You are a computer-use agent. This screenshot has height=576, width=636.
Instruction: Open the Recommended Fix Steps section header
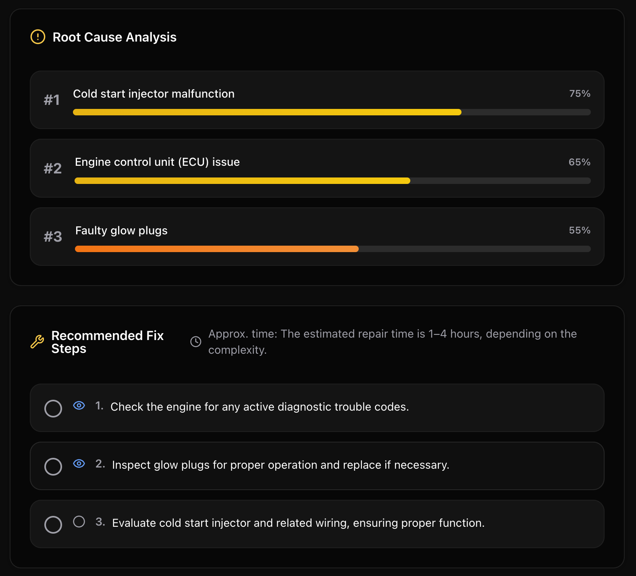[107, 342]
